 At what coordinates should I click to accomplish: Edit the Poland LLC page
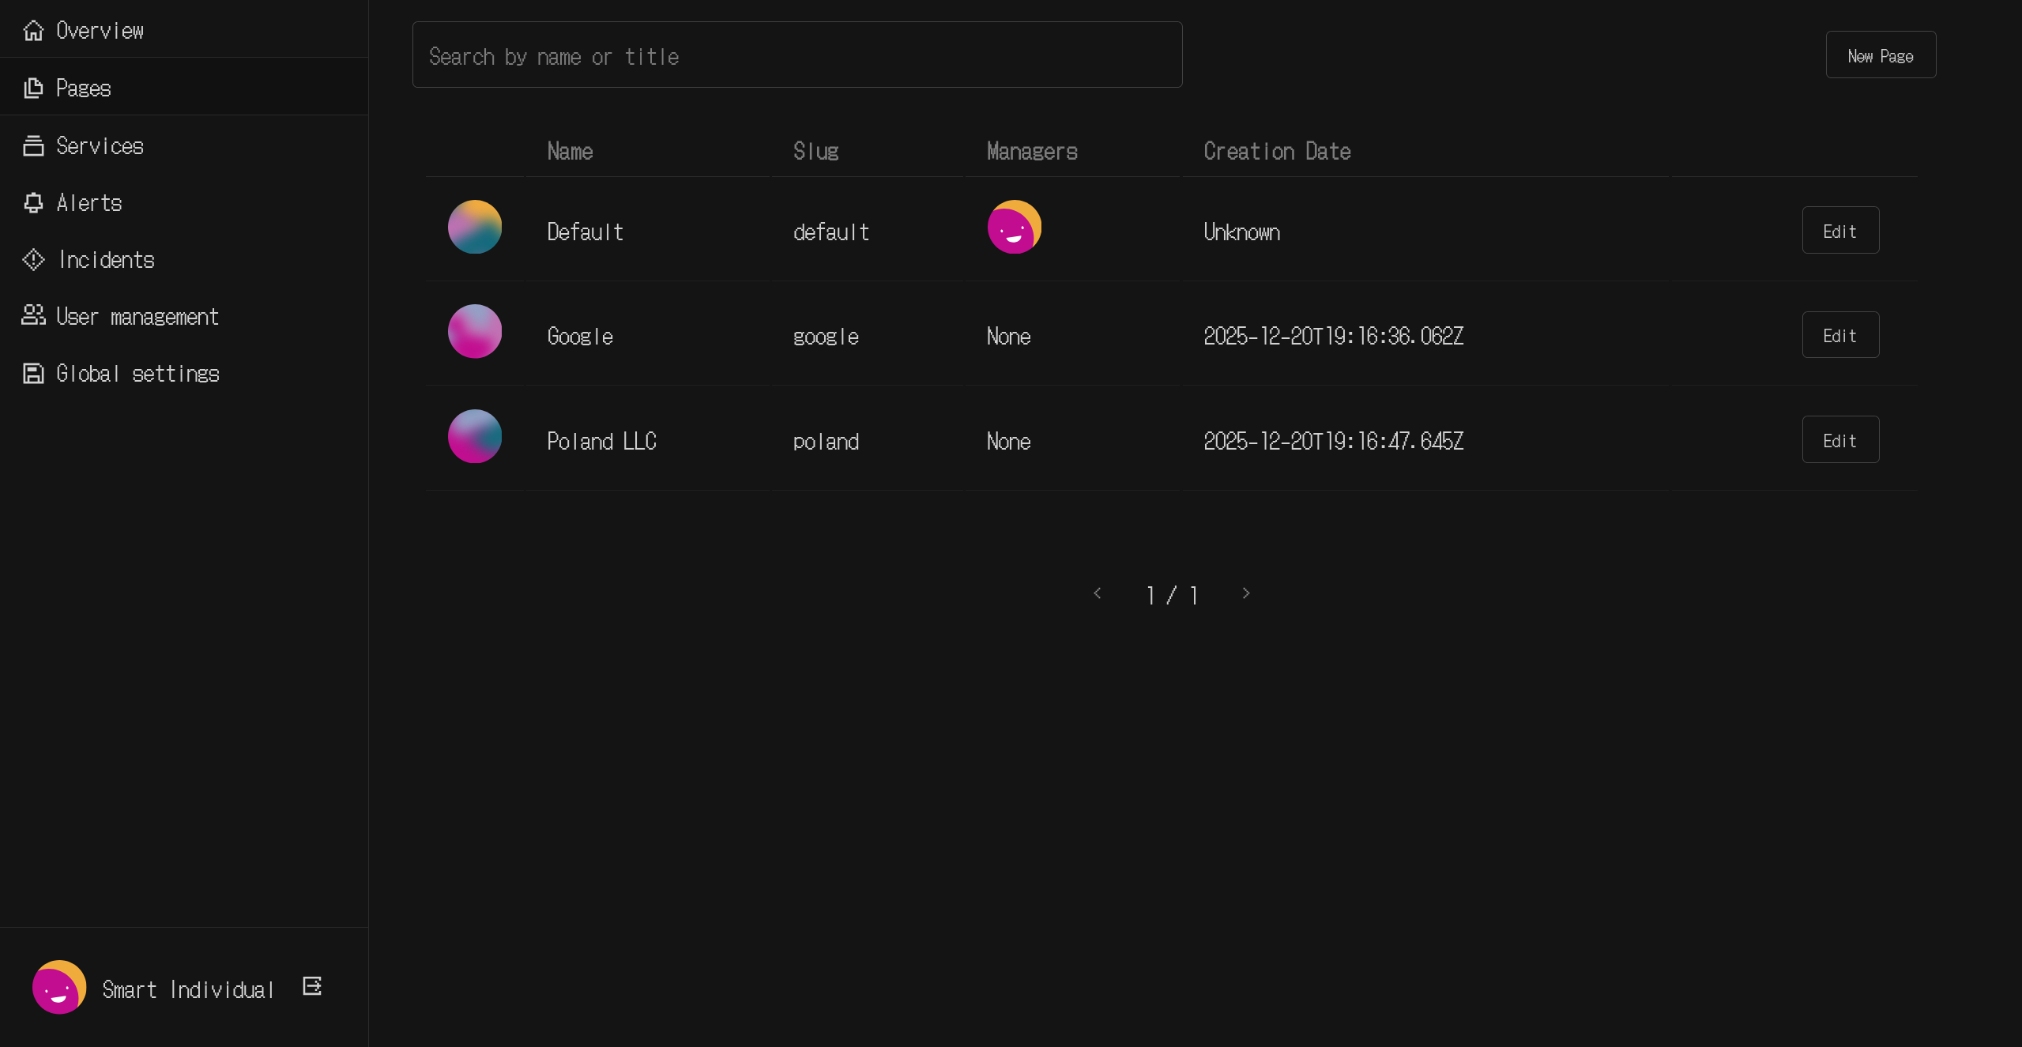point(1839,440)
